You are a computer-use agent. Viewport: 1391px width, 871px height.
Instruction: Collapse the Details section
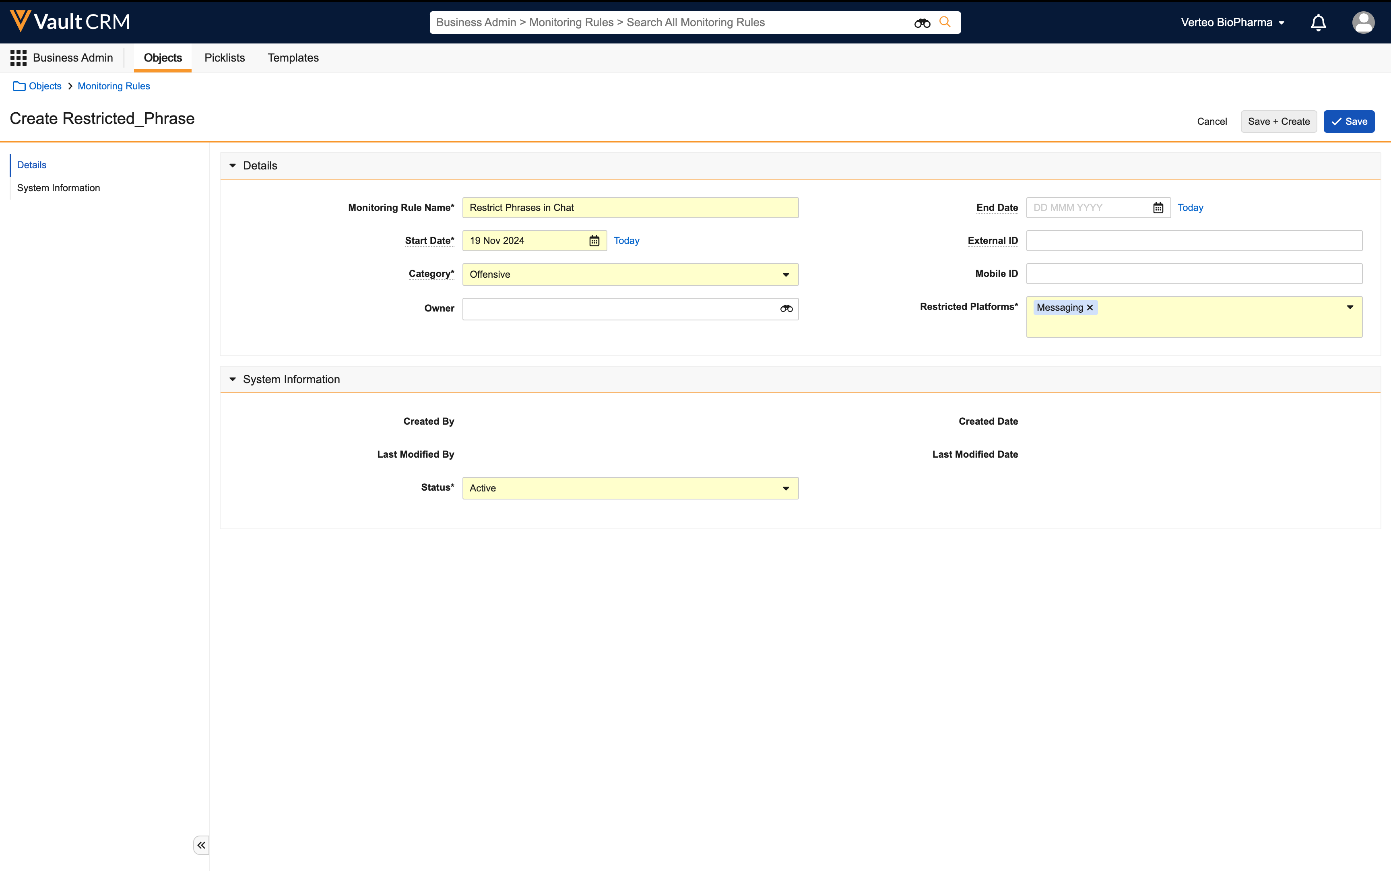pos(233,166)
